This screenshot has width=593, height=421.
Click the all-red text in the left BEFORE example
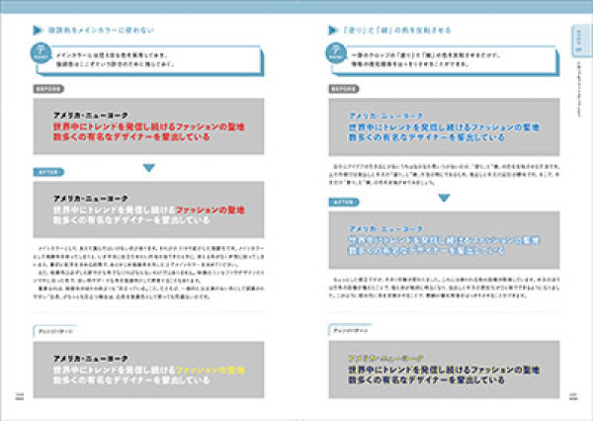tap(149, 131)
